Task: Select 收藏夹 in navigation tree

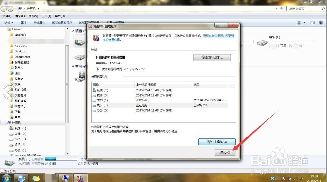Action: [19, 79]
